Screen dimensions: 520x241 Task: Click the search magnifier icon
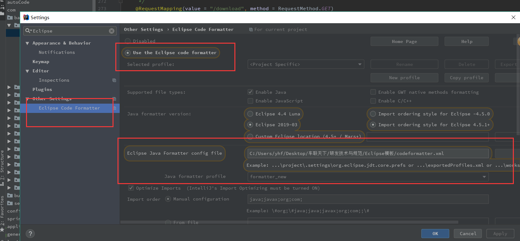(x=28, y=31)
